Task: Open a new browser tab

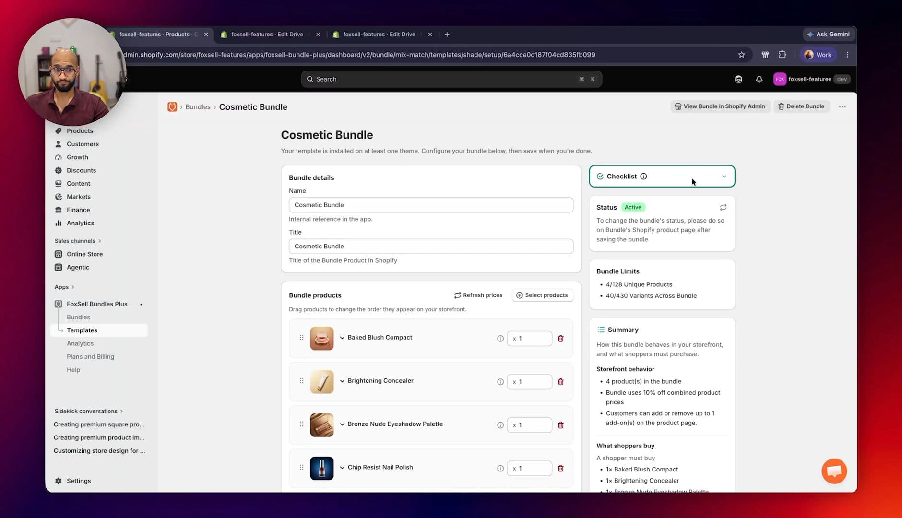Action: point(447,34)
